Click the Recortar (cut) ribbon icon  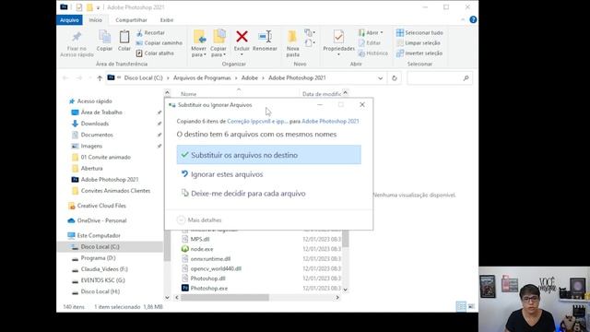pos(139,33)
